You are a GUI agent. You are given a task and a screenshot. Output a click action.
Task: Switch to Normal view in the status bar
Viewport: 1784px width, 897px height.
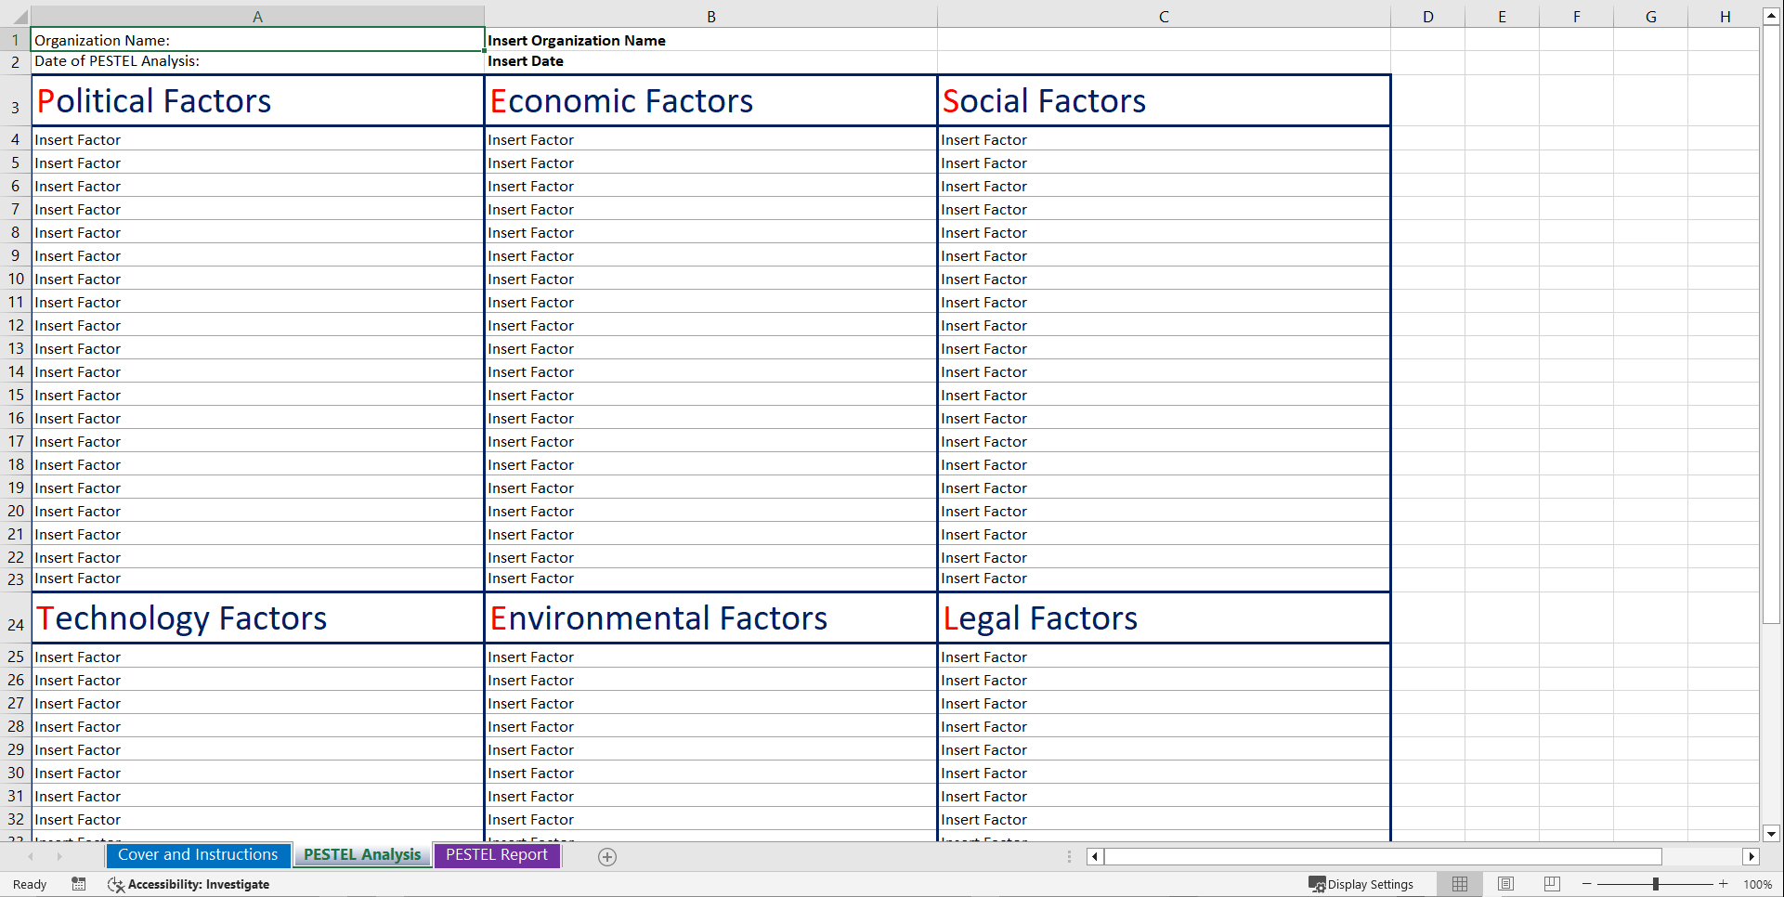1459,884
